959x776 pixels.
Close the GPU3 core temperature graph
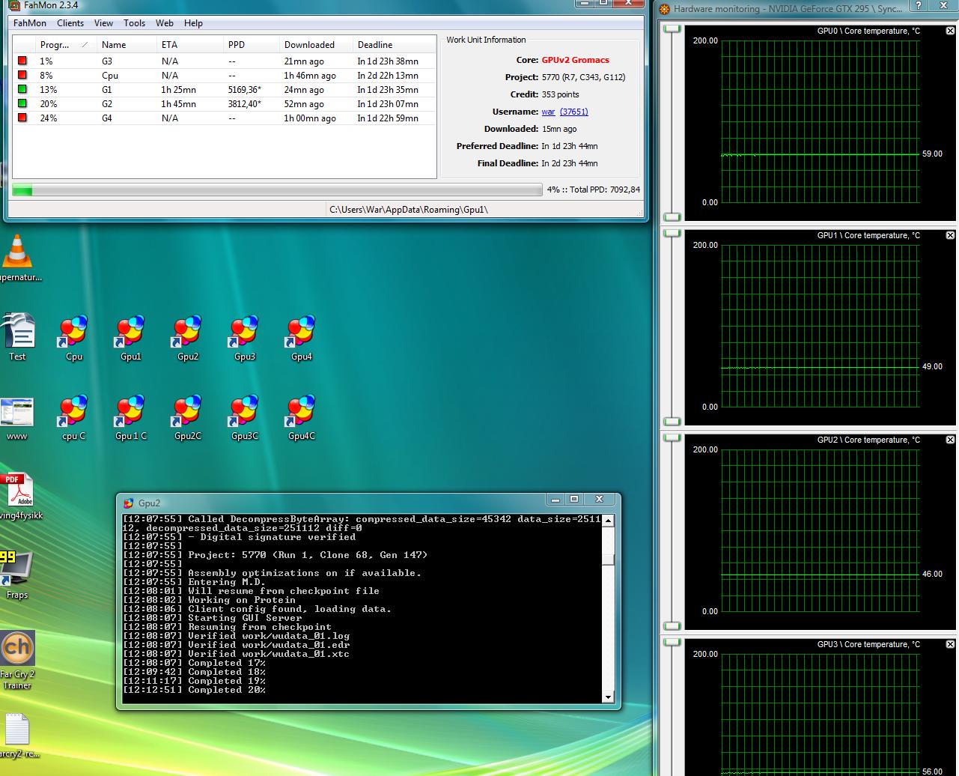click(950, 644)
